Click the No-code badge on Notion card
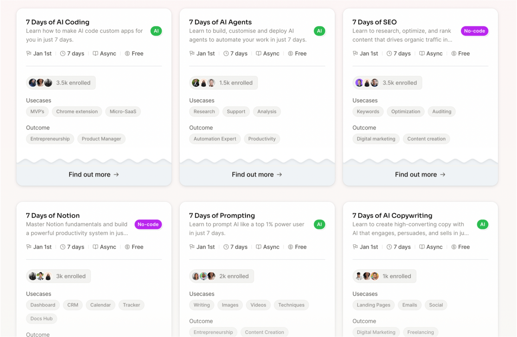The width and height of the screenshot is (517, 337). coord(148,225)
